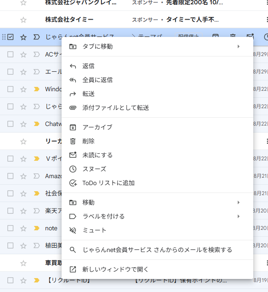Click mark-unread envelope in selected row
Image resolution: width=268 pixels, height=292 pixels.
(250, 35)
